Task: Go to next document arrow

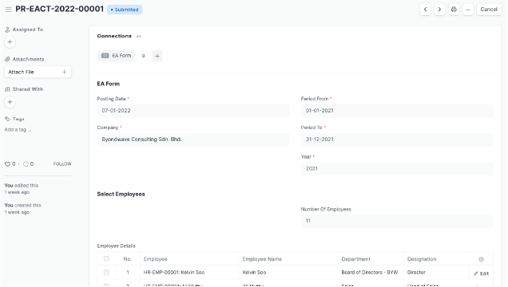Action: point(439,10)
